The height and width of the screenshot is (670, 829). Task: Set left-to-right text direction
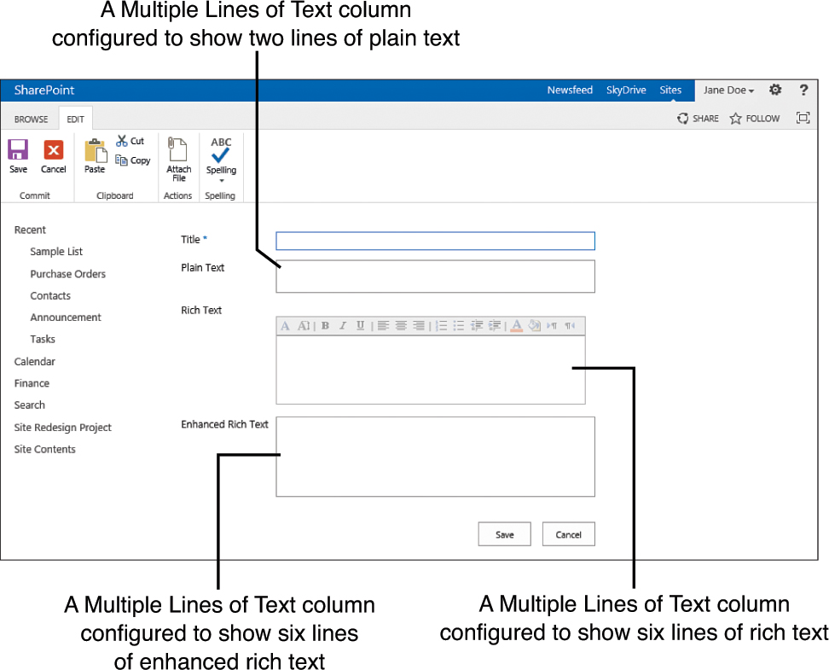coord(552,325)
